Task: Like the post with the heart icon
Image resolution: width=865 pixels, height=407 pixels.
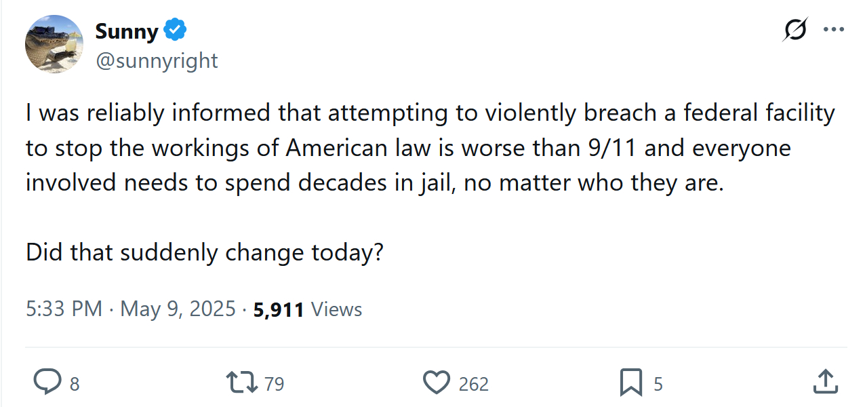Action: 437,383
